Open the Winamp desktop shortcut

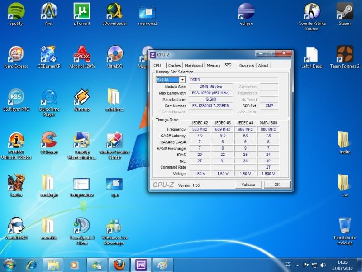[82, 100]
